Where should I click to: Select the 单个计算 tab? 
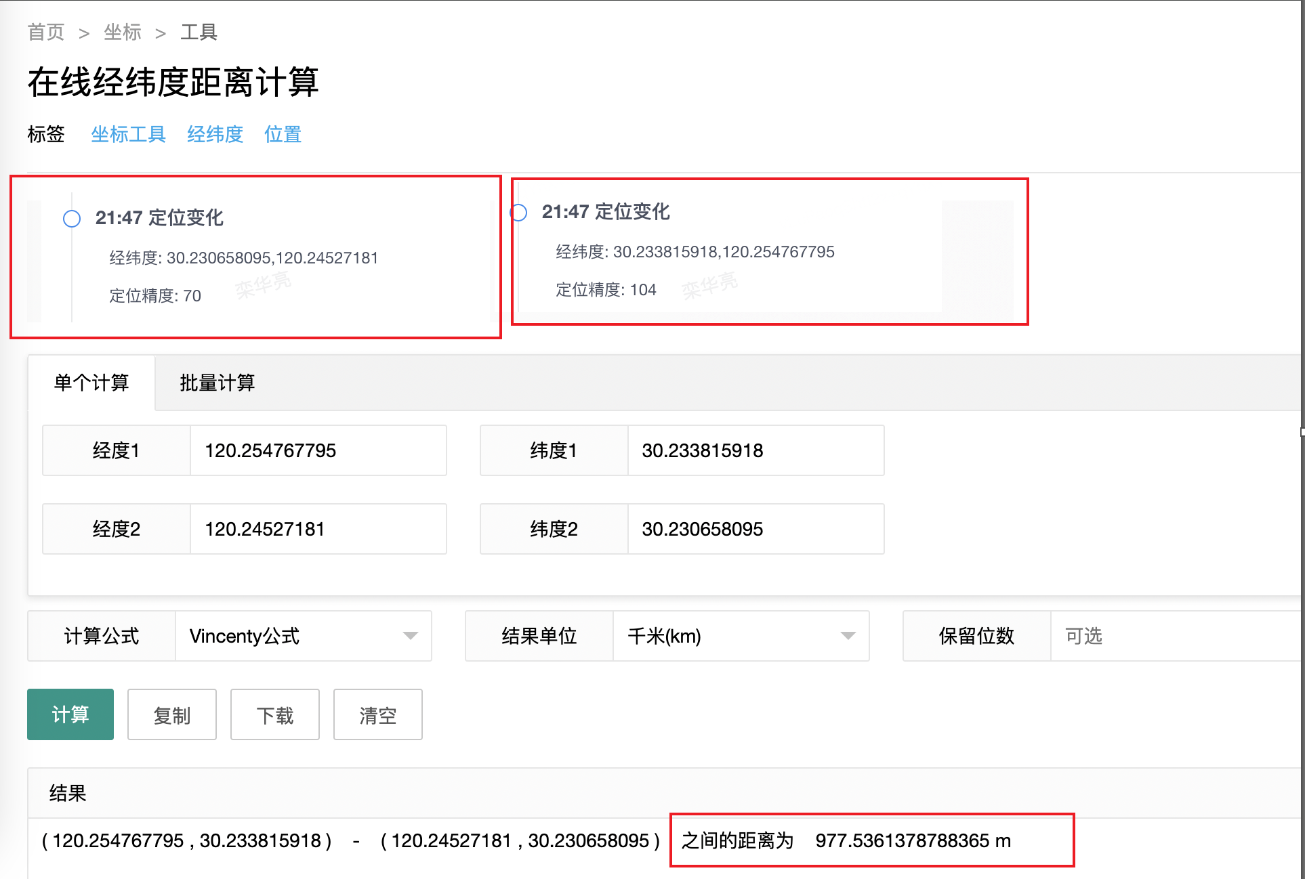coord(91,383)
